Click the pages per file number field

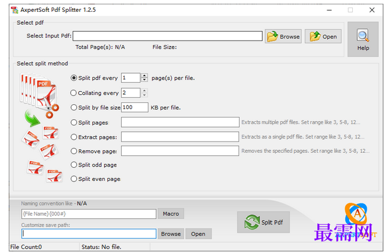[x=130, y=78]
